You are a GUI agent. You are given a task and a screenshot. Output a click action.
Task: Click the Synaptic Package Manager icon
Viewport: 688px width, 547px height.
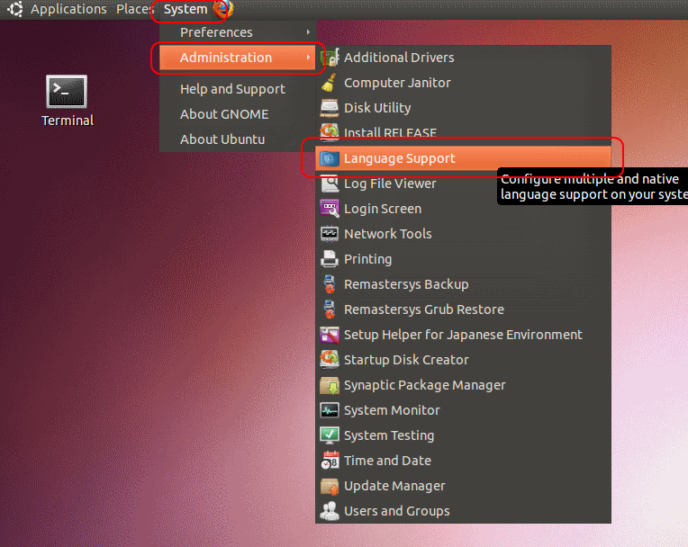pos(329,385)
